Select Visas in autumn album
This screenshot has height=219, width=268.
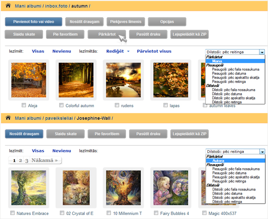pyautogui.click(x=38, y=51)
